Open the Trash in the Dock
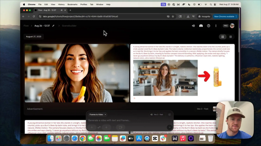 (x=210, y=139)
